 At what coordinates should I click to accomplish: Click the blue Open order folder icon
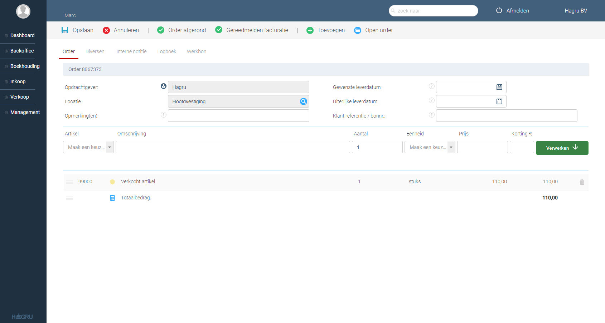358,30
